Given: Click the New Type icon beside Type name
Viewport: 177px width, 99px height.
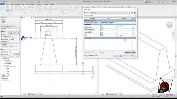Looking at the screenshot, I should [129, 13].
